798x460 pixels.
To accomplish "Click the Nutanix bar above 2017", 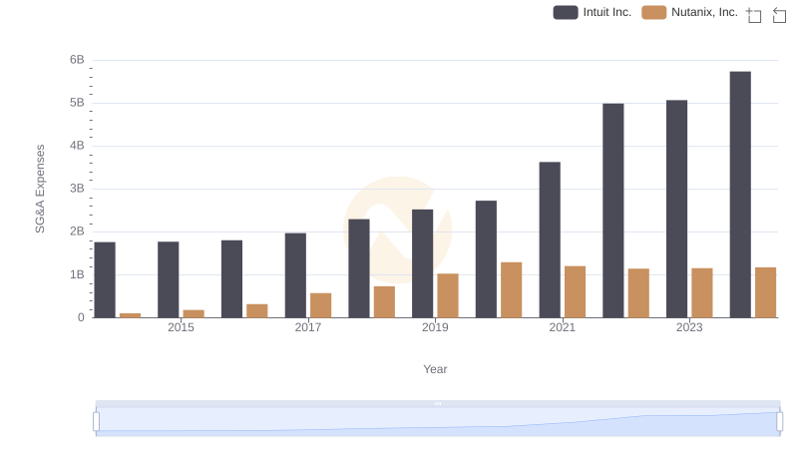I will (320, 305).
